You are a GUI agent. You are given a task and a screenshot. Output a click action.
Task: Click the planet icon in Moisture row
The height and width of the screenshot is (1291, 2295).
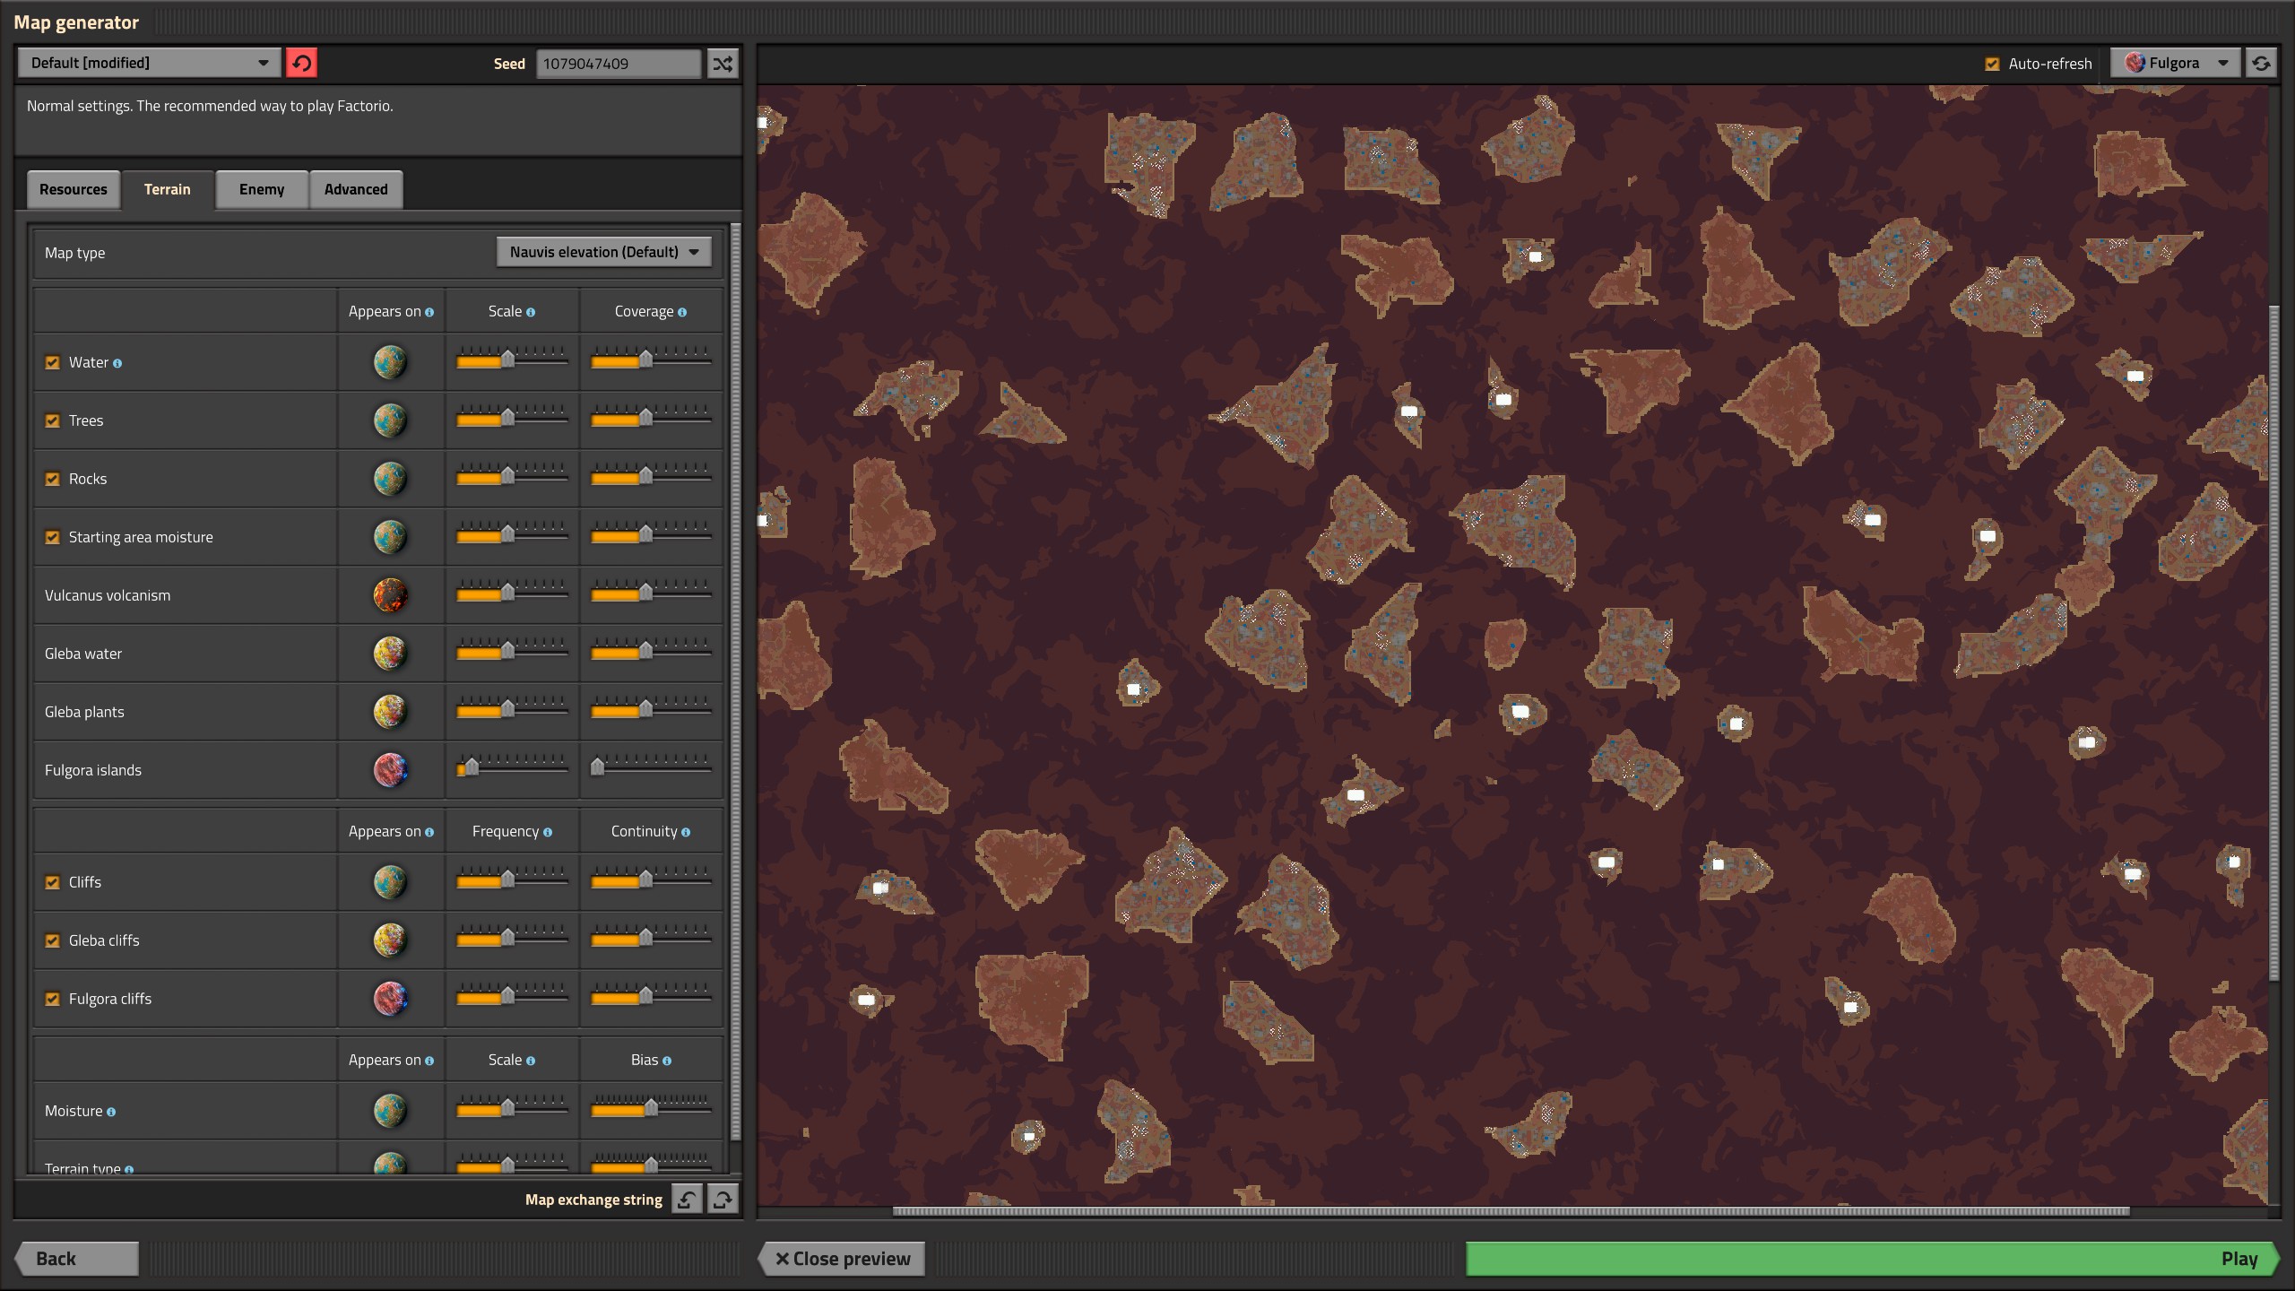coord(390,1111)
